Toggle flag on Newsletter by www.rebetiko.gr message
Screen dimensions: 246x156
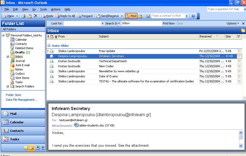[239, 71]
